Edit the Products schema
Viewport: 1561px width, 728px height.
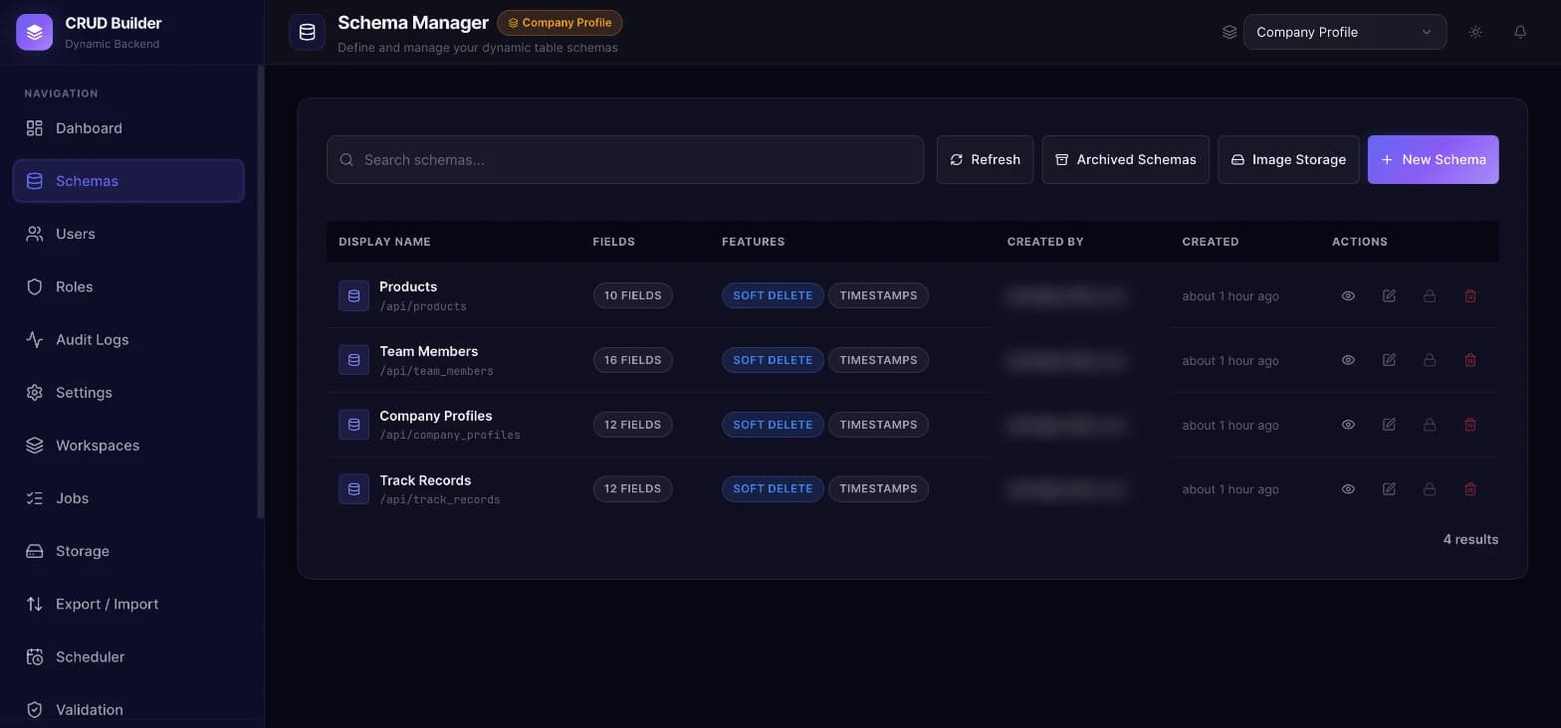pos(1389,295)
